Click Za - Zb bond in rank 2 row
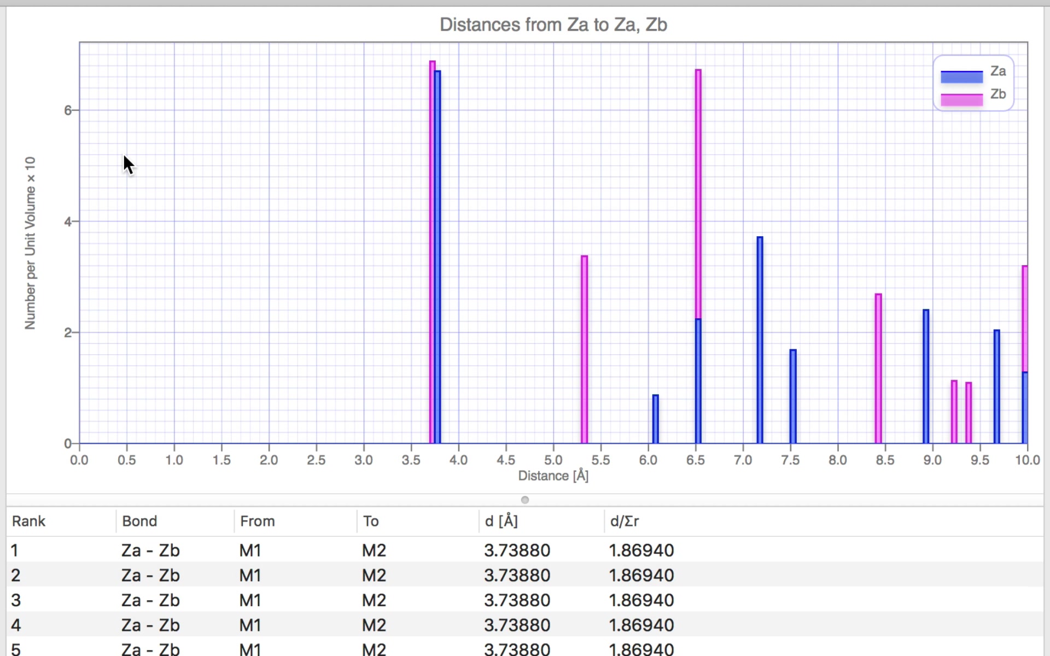The image size is (1050, 656). click(x=150, y=575)
